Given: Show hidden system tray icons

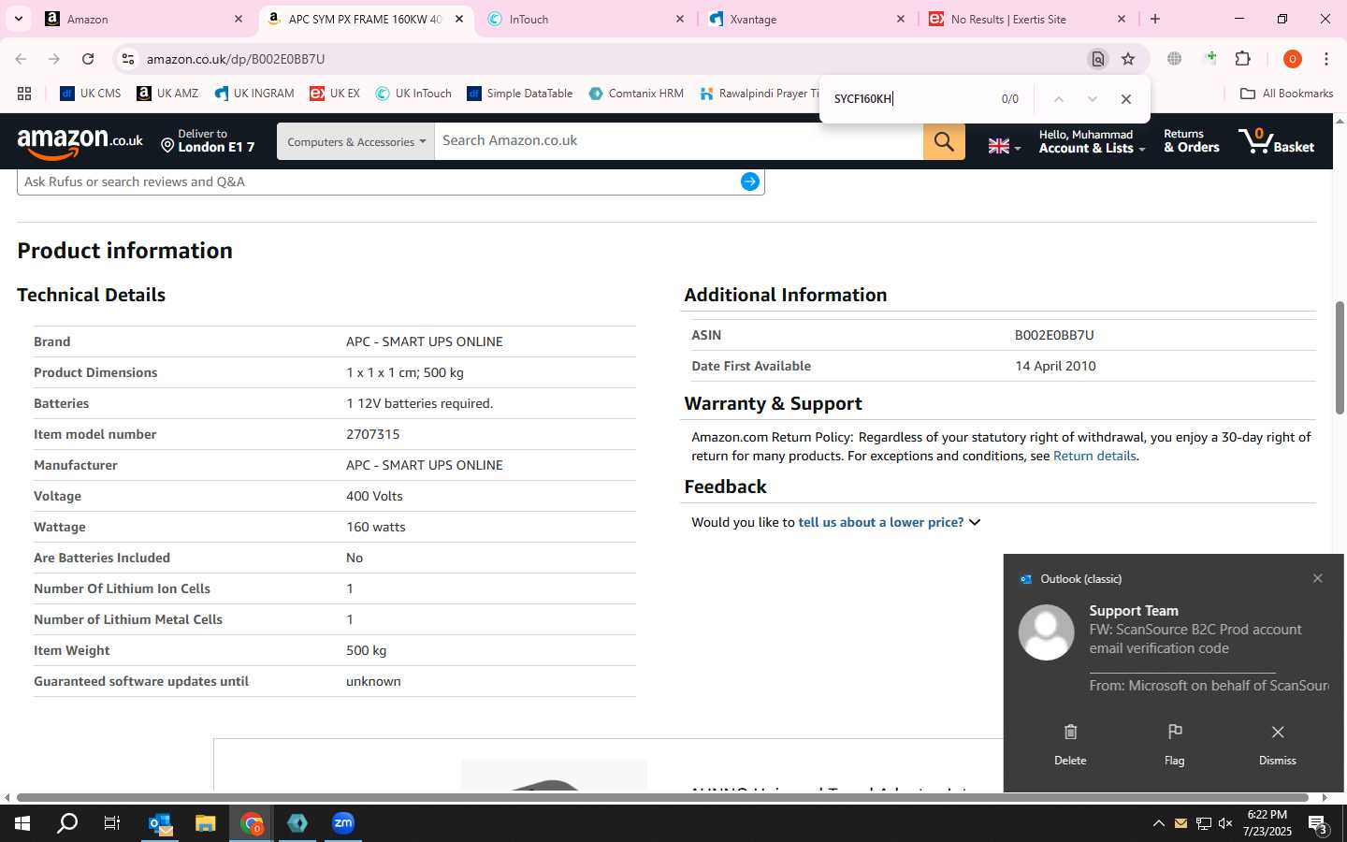Looking at the screenshot, I should click(1158, 823).
